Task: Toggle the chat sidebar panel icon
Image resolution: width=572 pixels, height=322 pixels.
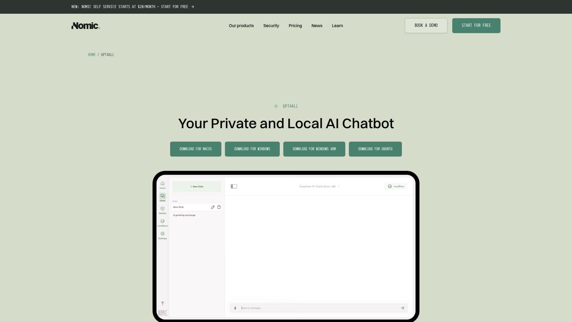Action: 234,186
